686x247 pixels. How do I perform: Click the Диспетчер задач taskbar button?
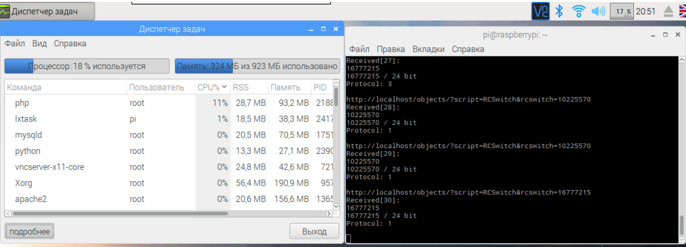coord(47,11)
